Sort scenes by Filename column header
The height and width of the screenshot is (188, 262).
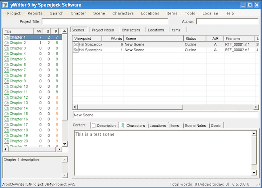[x=239, y=39]
